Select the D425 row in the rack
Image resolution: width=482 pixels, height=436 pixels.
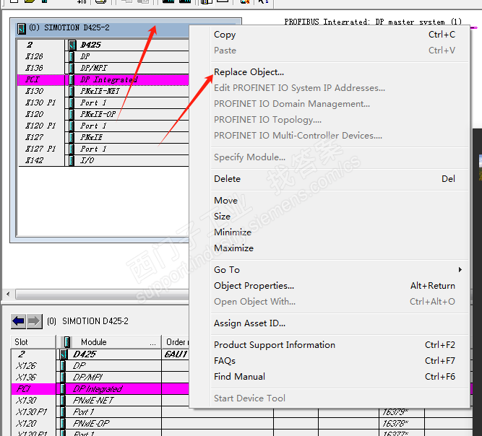[103, 45]
